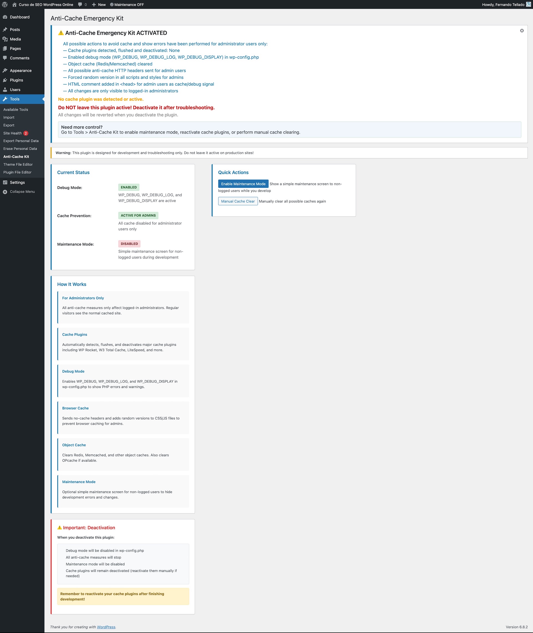Open the Theme File Editor submenu
The width and height of the screenshot is (533, 633).
[x=18, y=164]
